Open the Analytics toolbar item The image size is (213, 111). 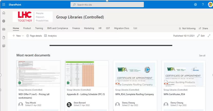[50, 36]
